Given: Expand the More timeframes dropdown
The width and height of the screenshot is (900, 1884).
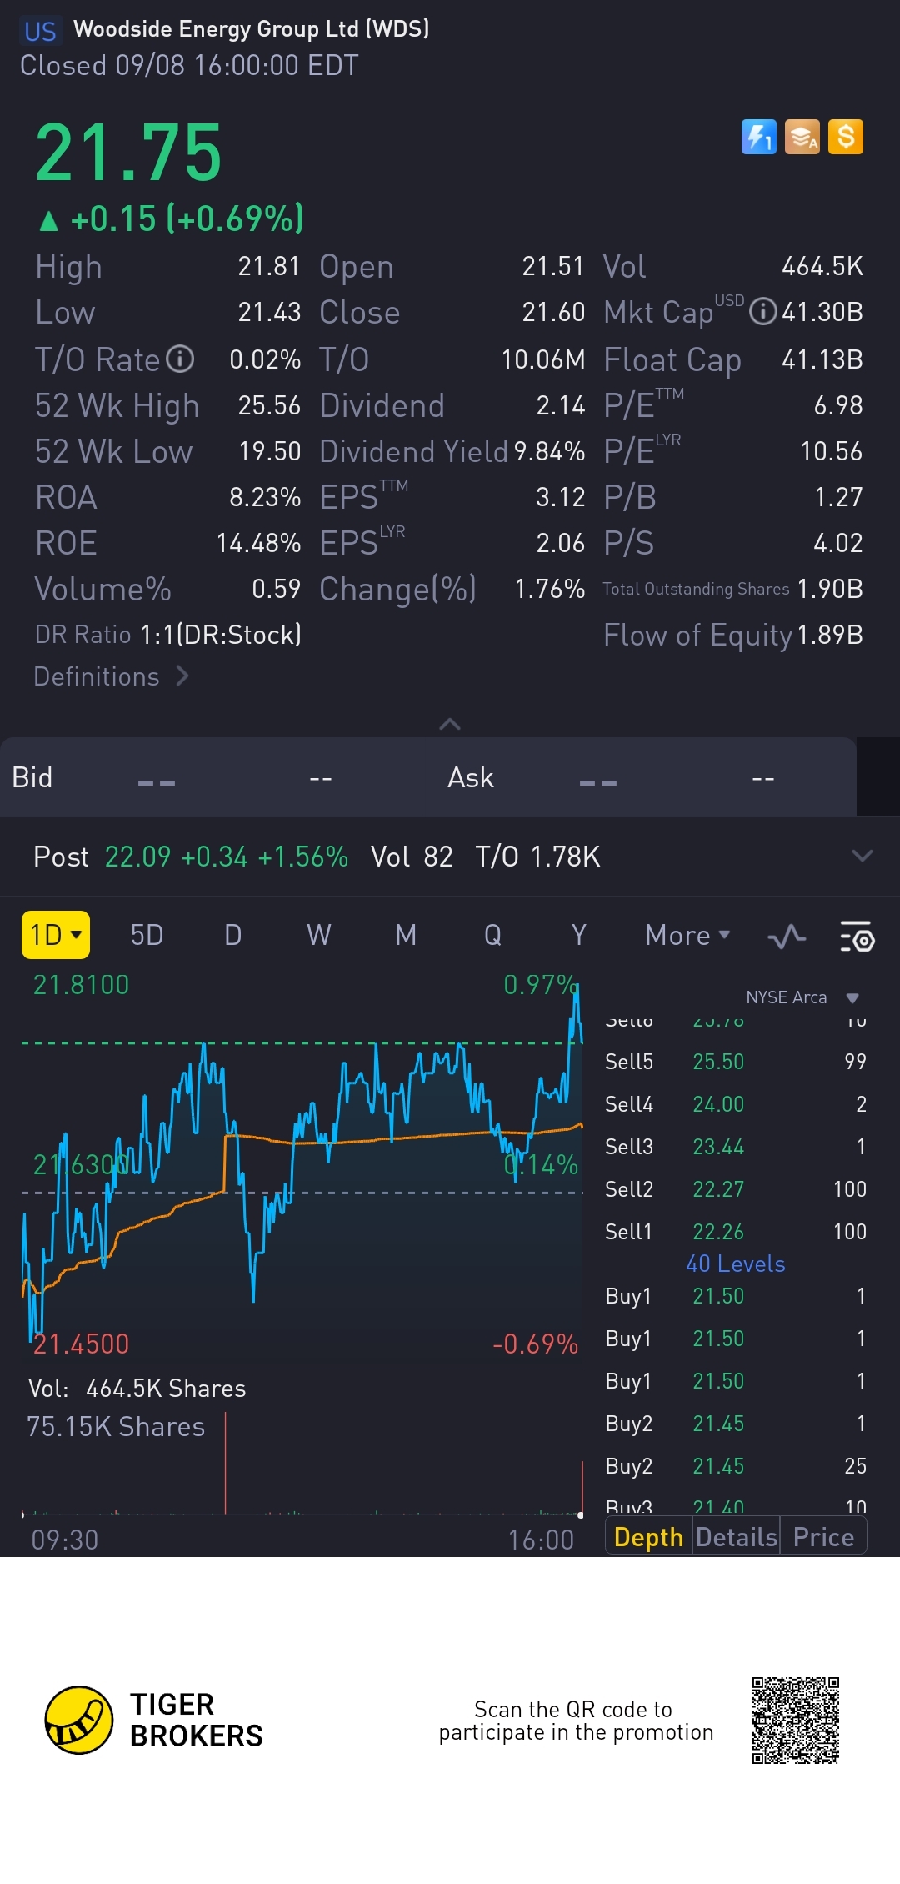Looking at the screenshot, I should click(x=687, y=936).
